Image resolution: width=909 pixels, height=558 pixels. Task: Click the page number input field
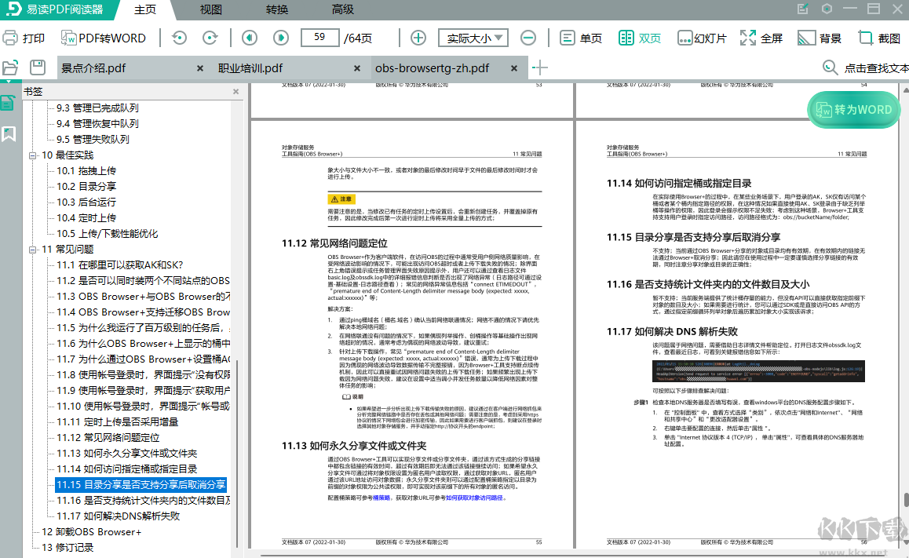[319, 37]
